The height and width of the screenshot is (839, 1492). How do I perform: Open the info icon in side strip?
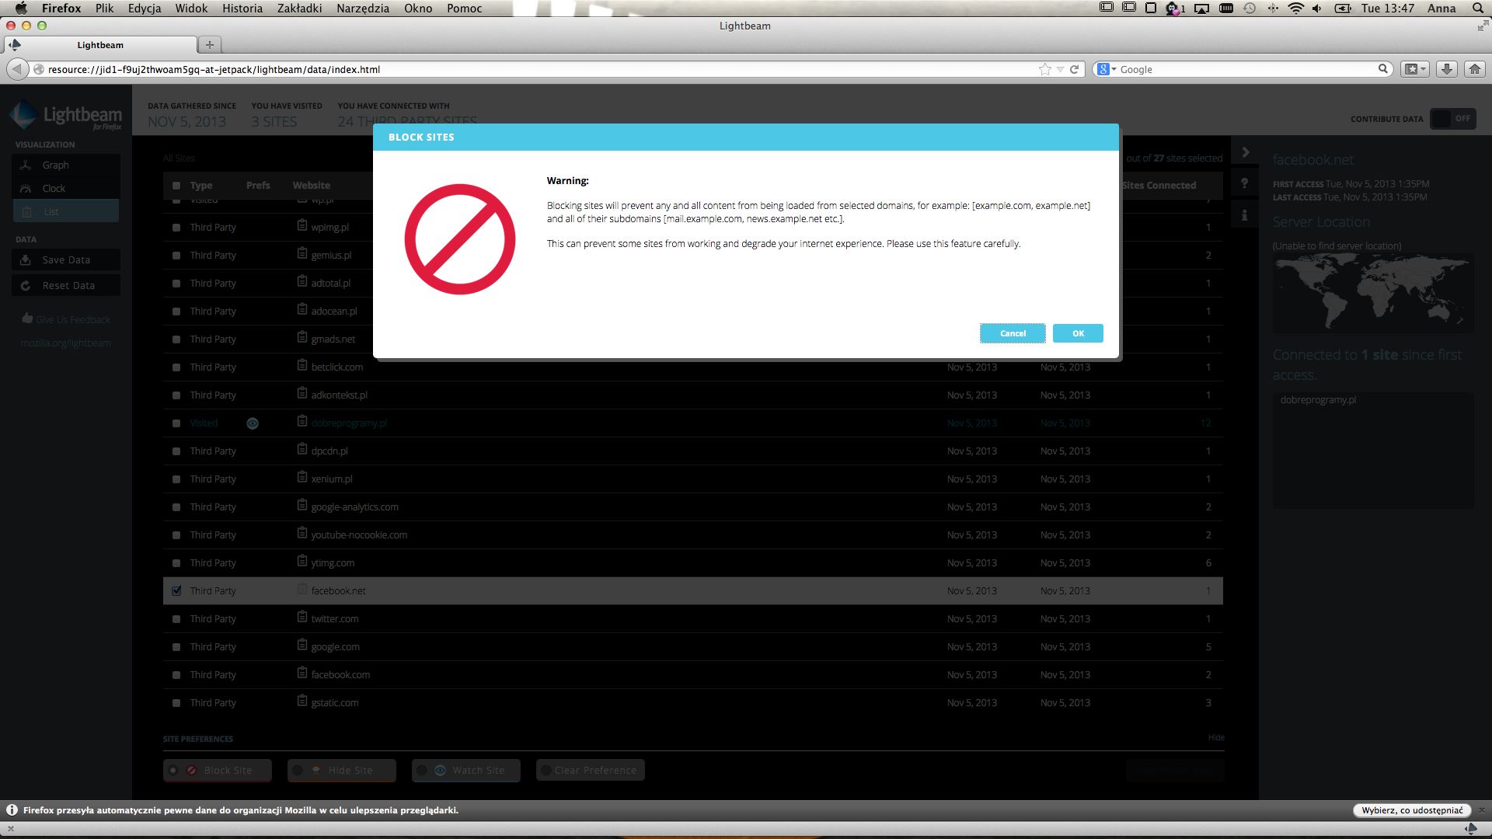click(x=1245, y=215)
